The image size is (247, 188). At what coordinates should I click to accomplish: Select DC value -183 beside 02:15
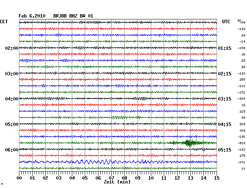tap(241, 73)
